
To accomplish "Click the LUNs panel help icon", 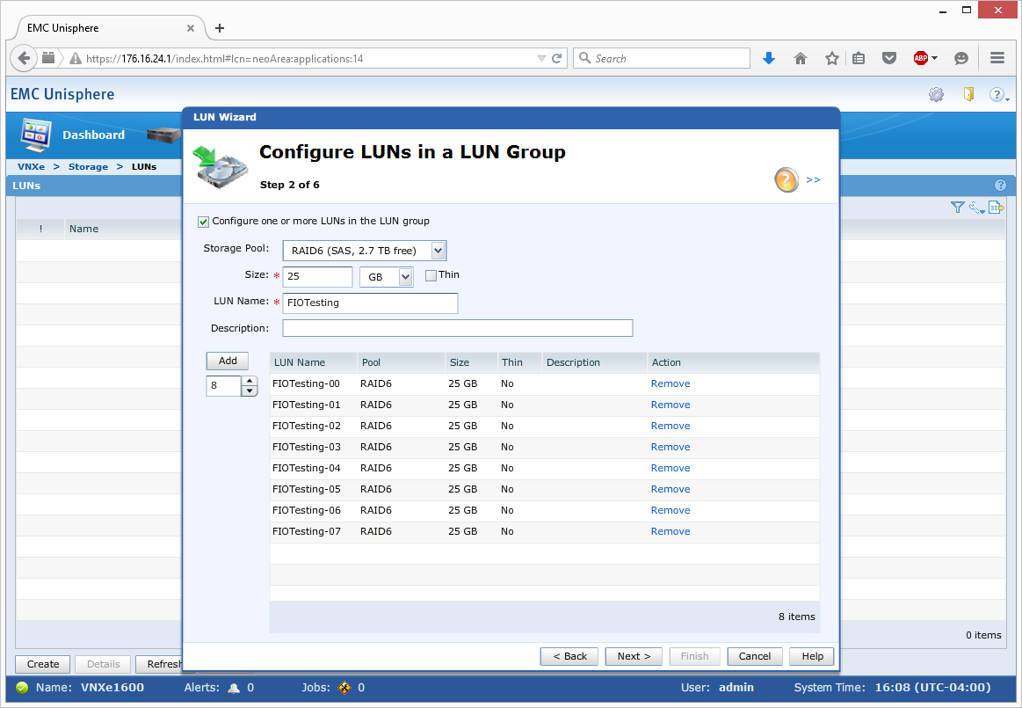I will click(1001, 186).
